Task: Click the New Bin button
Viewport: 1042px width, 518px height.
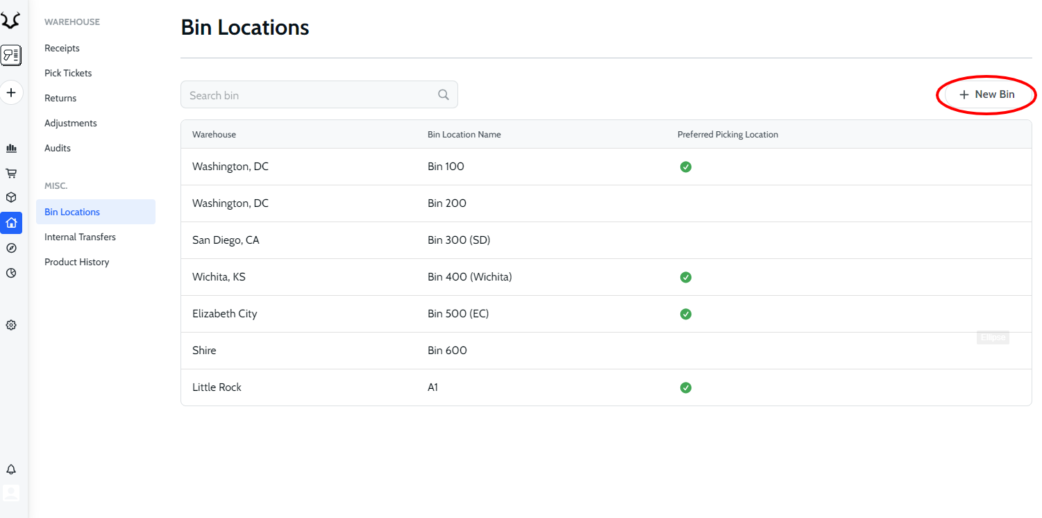Action: [x=986, y=94]
